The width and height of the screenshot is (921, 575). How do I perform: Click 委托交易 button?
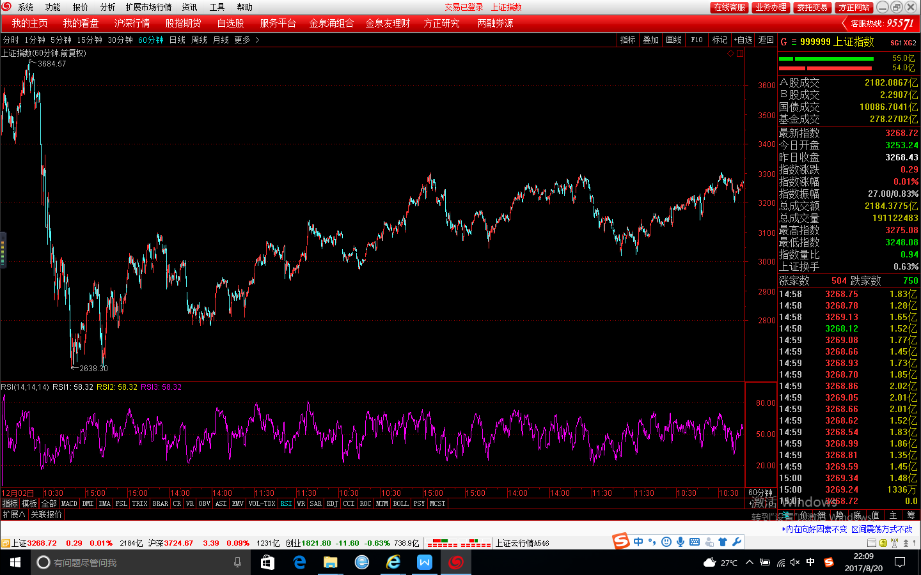pyautogui.click(x=812, y=7)
